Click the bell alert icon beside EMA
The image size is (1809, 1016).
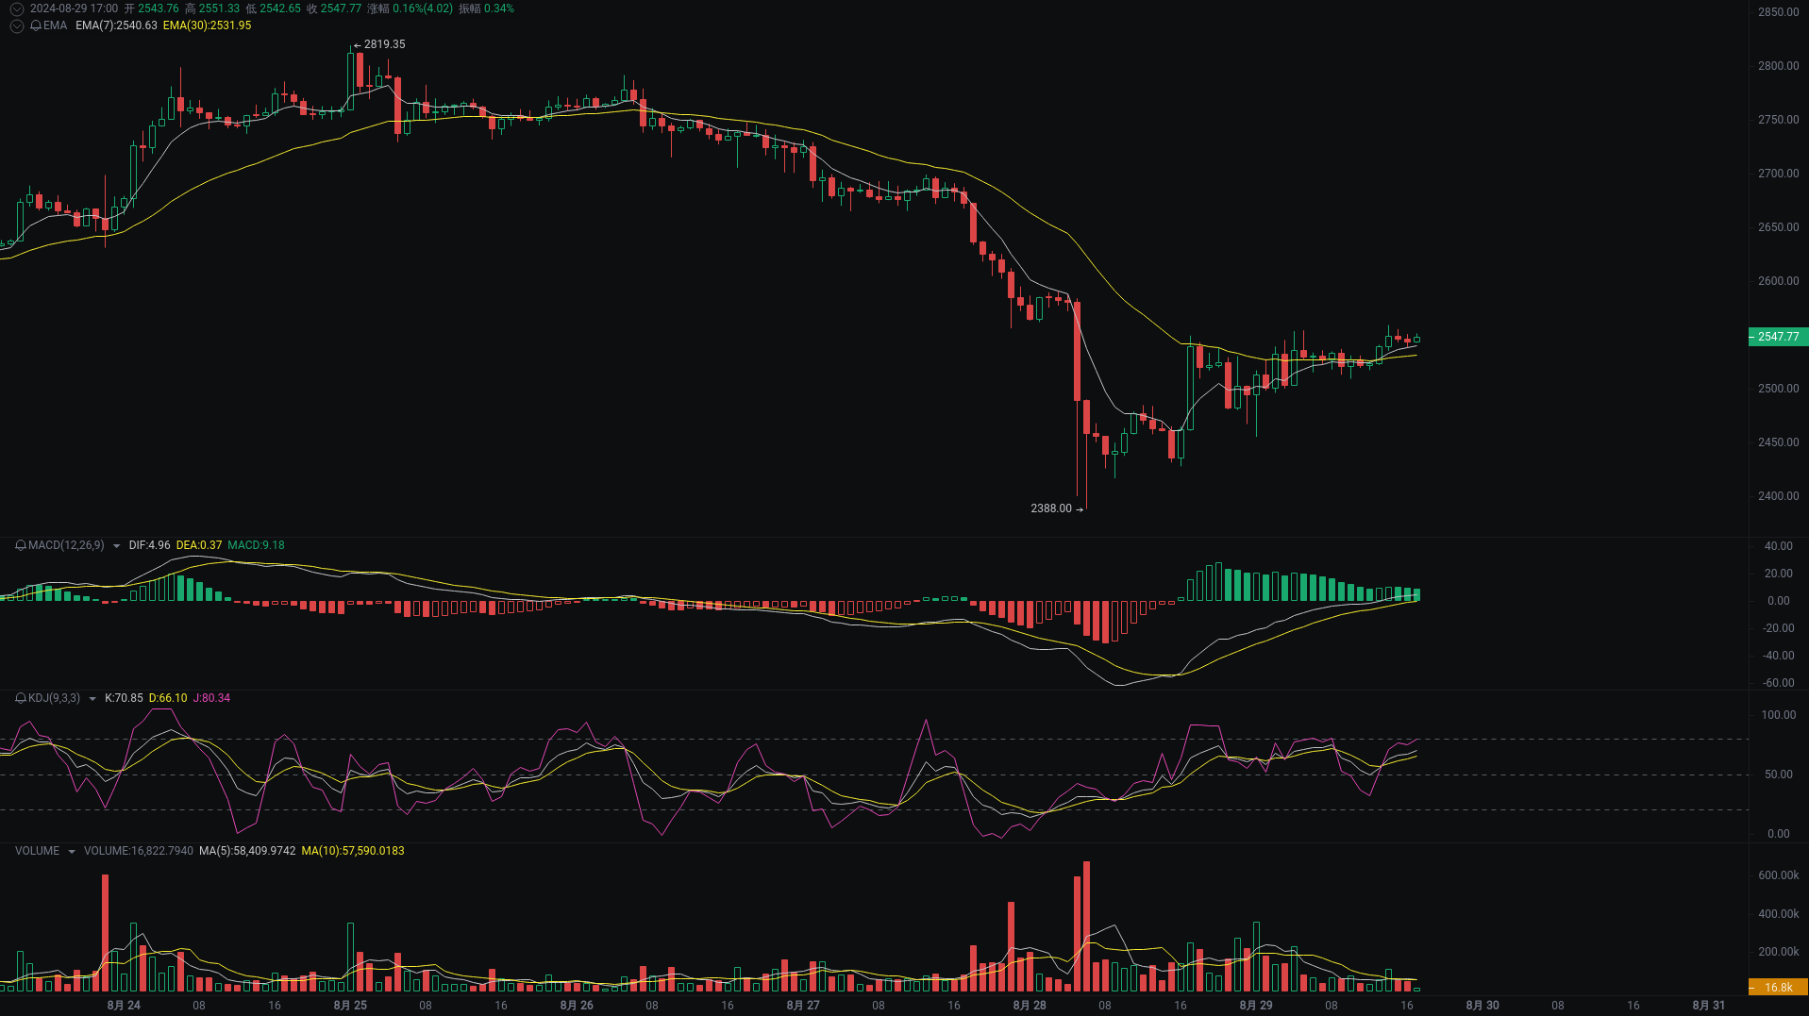[x=36, y=25]
